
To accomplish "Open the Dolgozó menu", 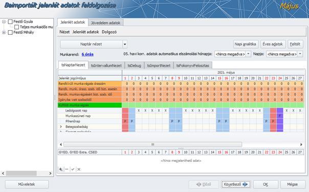I will click(x=109, y=32).
